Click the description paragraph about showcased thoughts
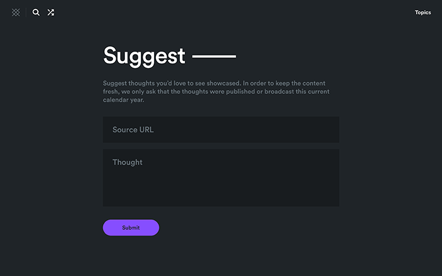Viewport: 442px width, 276px height. coord(216,91)
